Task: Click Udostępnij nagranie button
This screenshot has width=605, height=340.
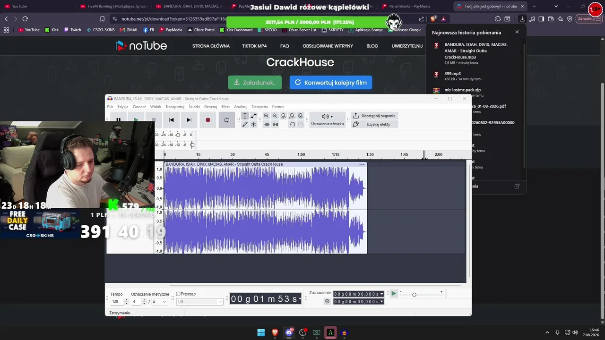Action: coord(374,116)
